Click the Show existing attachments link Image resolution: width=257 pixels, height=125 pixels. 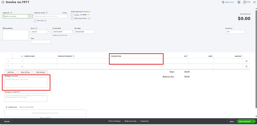coord(45,118)
